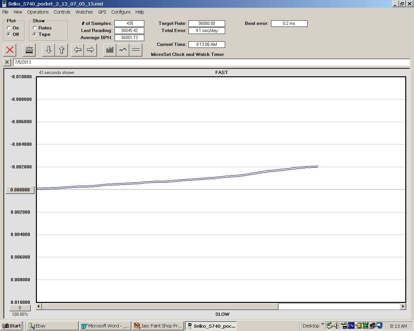Open the Operations menu
414x331 pixels.
tap(38, 12)
